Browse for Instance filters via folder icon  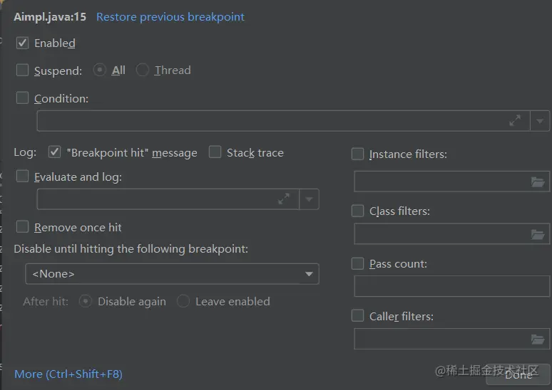pyautogui.click(x=538, y=181)
